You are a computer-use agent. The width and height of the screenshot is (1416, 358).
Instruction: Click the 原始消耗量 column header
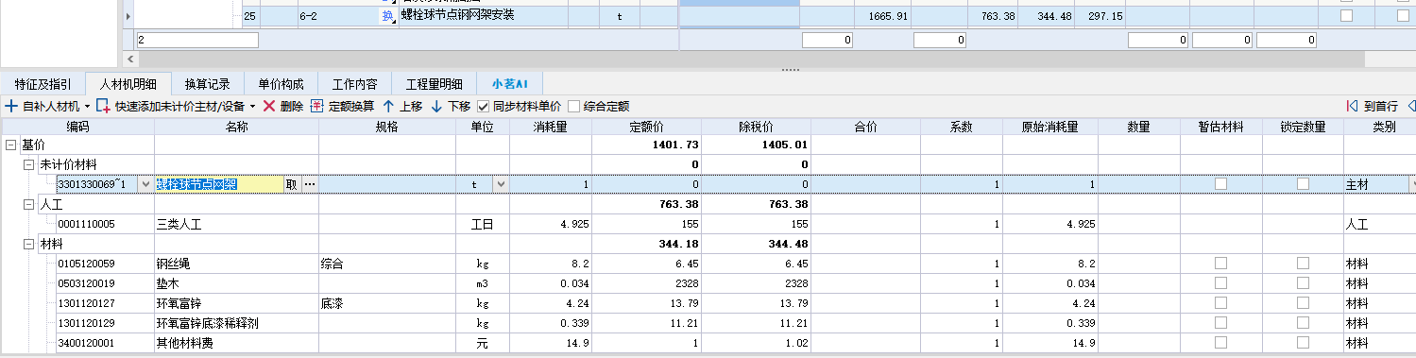tap(1050, 128)
